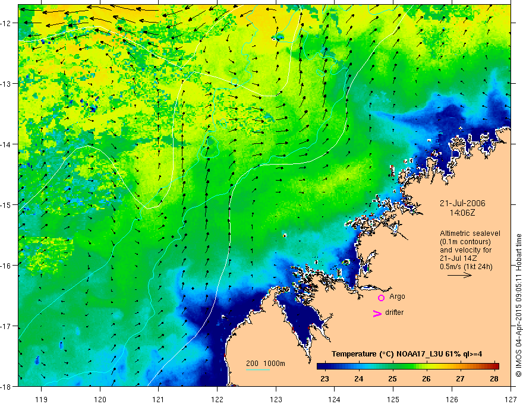Click the latitude axis label '-17'
523x404 pixels.
pyautogui.click(x=7, y=326)
